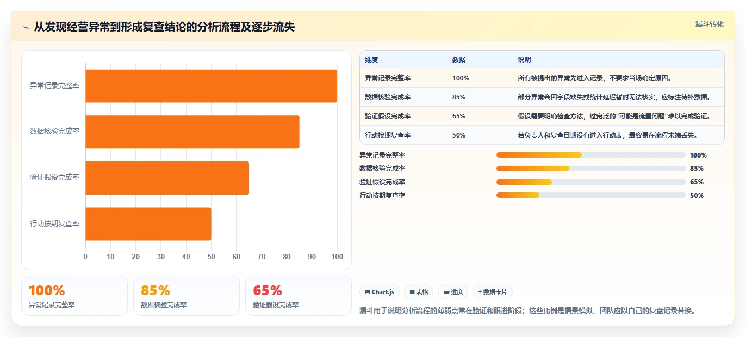Image resolution: width=746 pixels, height=337 pixels.
Task: Click the 数据 table column header
Action: pyautogui.click(x=459, y=60)
